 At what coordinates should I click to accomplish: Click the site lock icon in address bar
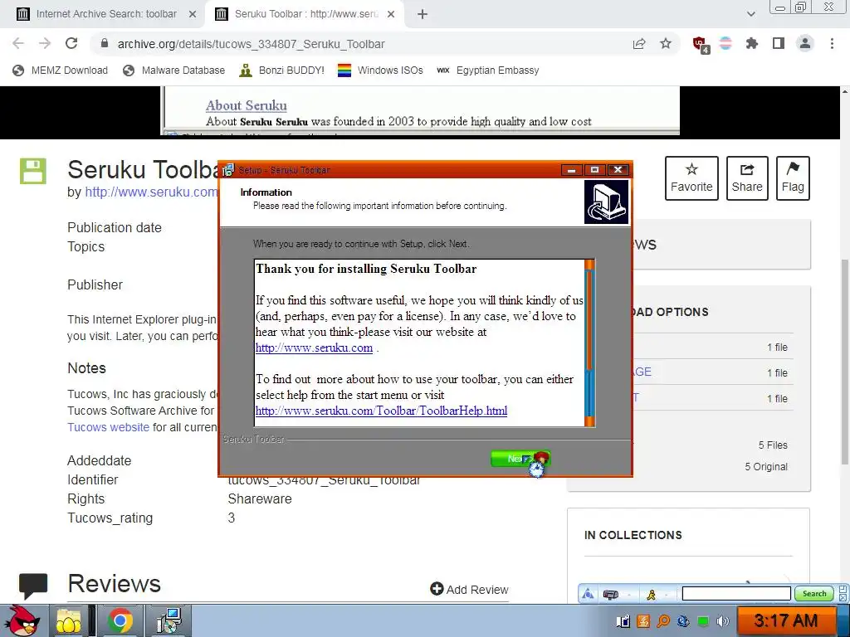point(105,43)
